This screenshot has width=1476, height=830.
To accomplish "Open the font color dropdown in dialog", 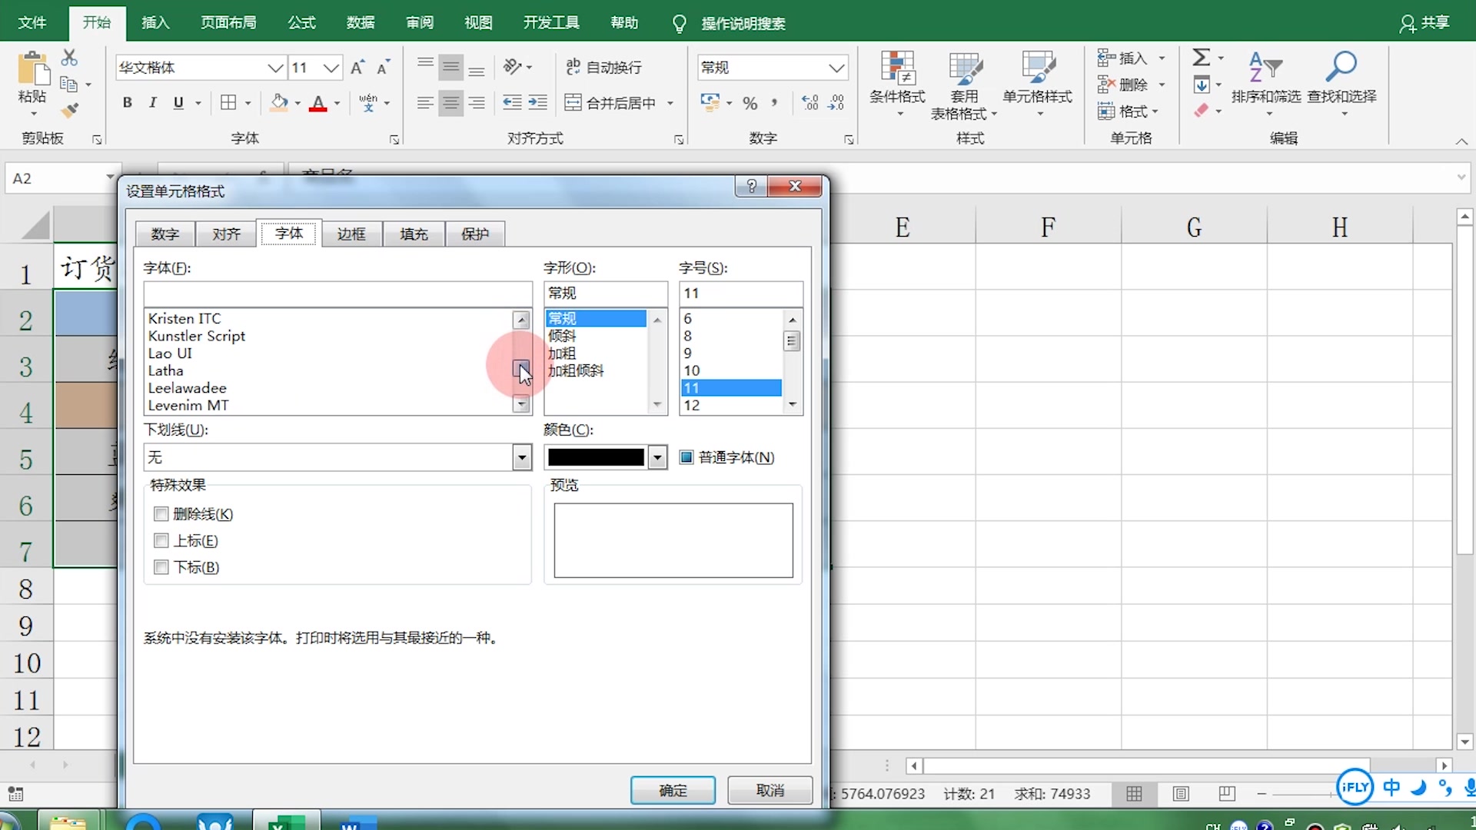I will (657, 458).
